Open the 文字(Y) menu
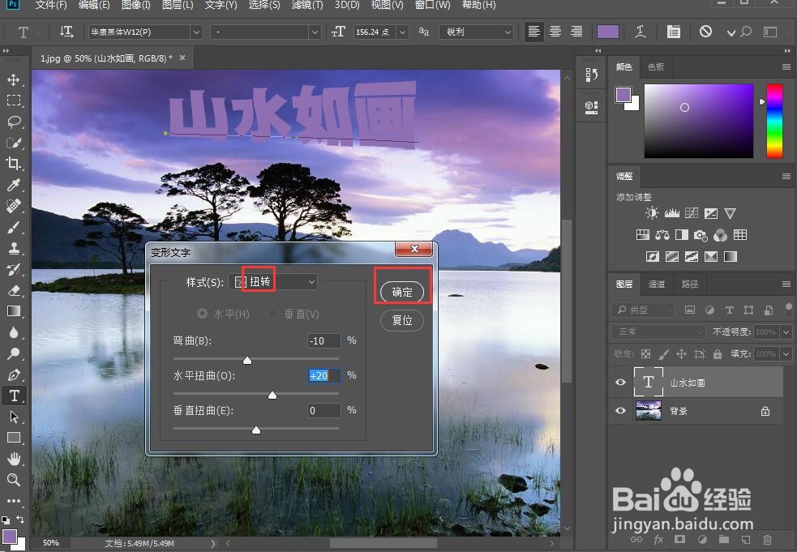Image resolution: width=797 pixels, height=552 pixels. click(221, 5)
